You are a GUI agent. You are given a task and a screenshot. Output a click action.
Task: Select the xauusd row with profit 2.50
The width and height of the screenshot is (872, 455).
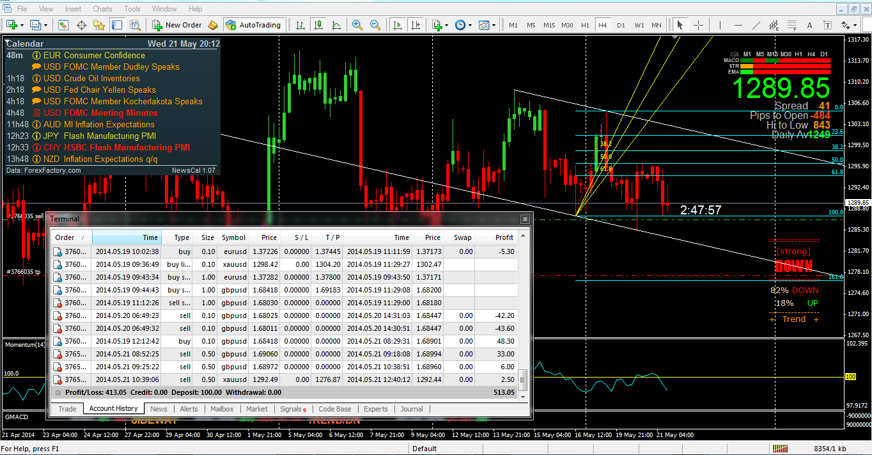click(x=284, y=379)
